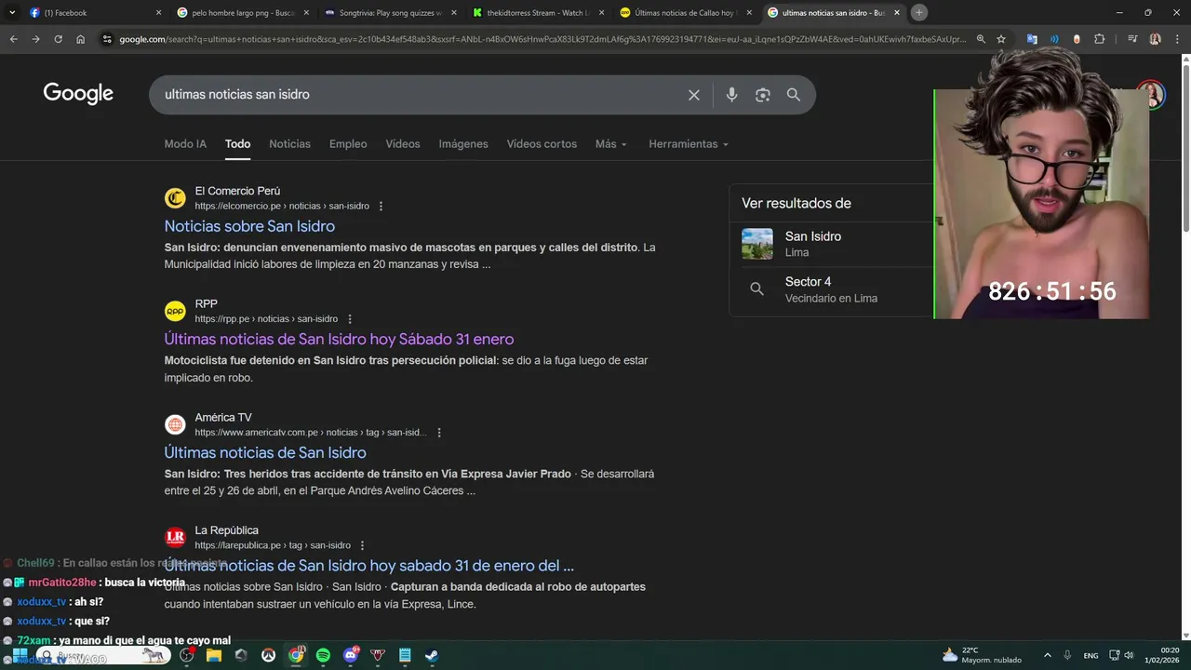Open media control playlist icon
1191x670 pixels.
click(x=1132, y=39)
